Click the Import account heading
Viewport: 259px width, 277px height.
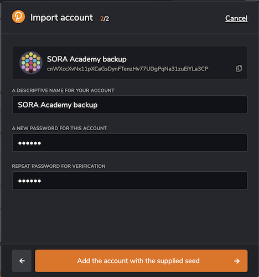(x=61, y=18)
